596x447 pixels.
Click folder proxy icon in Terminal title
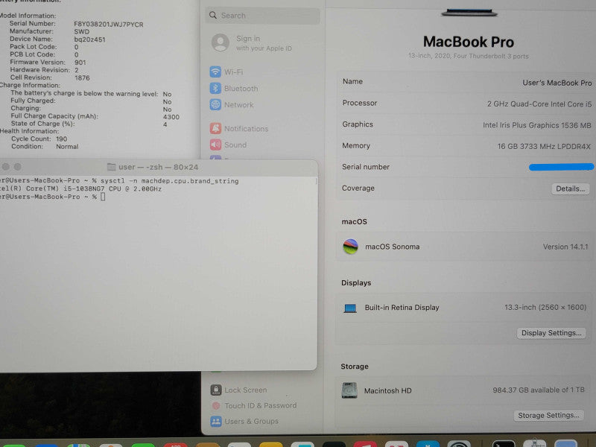click(111, 167)
